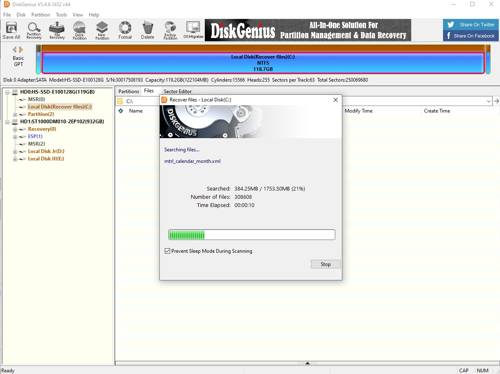The height and width of the screenshot is (374, 500).
Task: Click the up-folder arrow icon beside Name
Action: pos(121,111)
